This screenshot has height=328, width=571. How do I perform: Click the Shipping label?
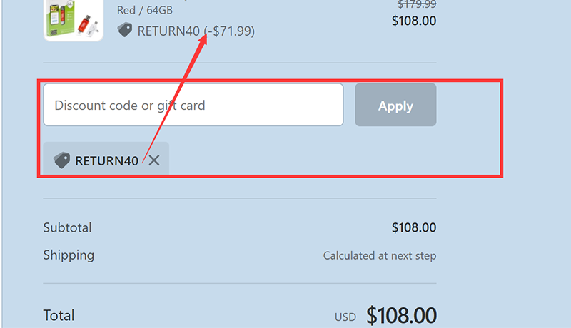point(69,255)
